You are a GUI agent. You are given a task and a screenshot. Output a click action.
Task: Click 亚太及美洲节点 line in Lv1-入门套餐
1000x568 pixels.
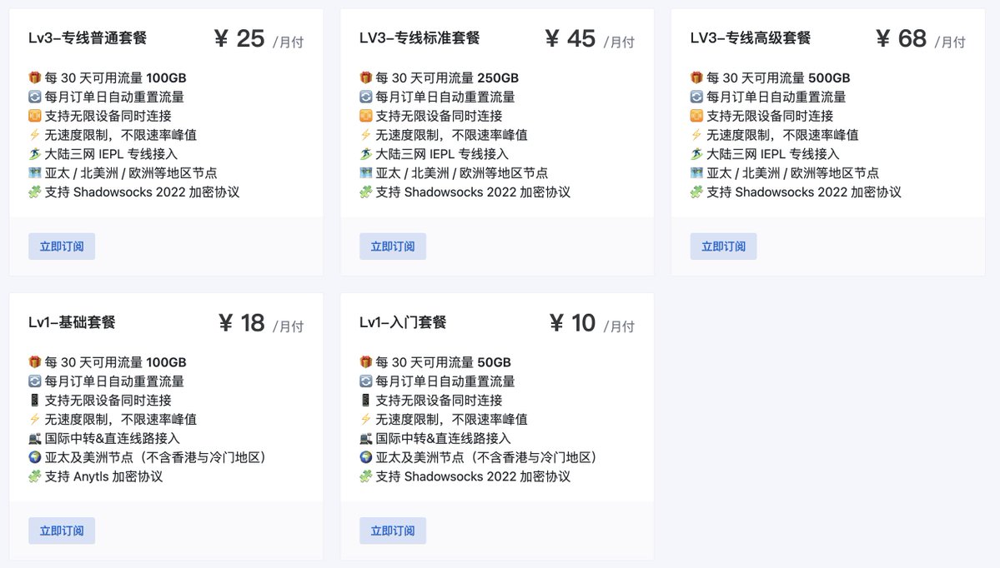(x=486, y=457)
